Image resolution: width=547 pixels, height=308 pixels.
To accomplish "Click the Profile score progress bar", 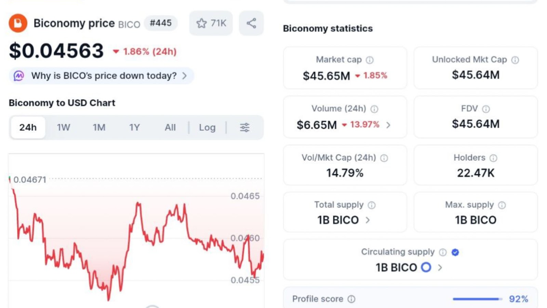I will click(x=477, y=299).
